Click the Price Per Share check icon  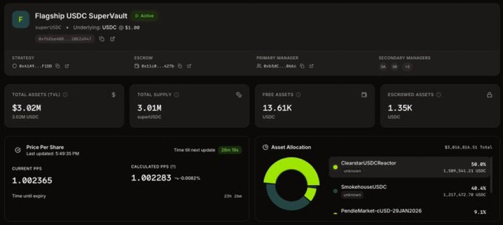coord(18,150)
